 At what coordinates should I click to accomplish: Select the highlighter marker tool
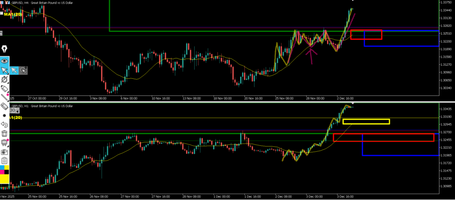tap(4, 89)
